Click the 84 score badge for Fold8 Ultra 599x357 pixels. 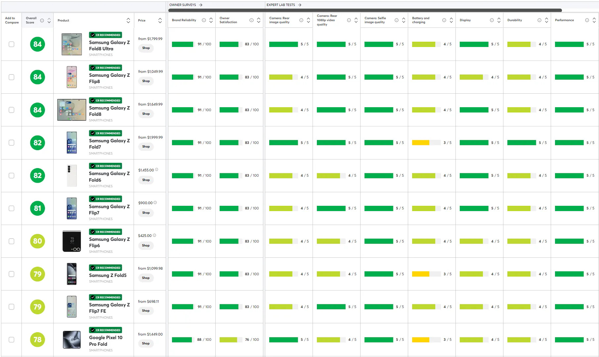[x=37, y=44]
